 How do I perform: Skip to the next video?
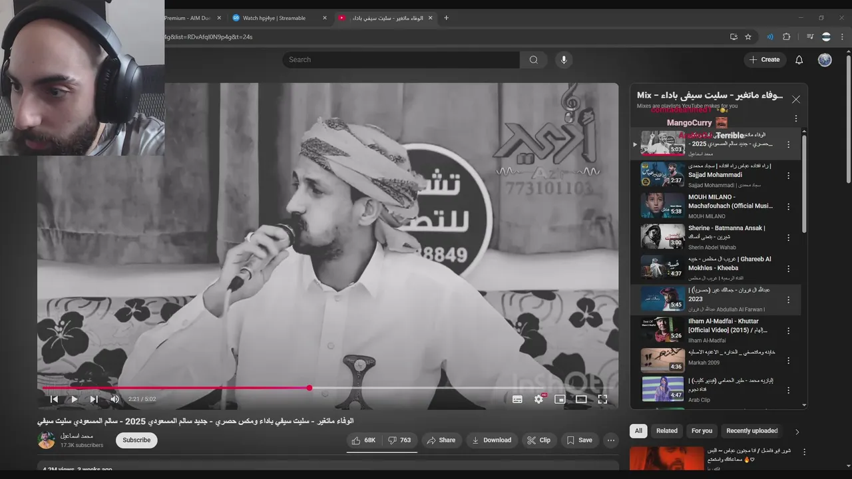[x=94, y=399]
